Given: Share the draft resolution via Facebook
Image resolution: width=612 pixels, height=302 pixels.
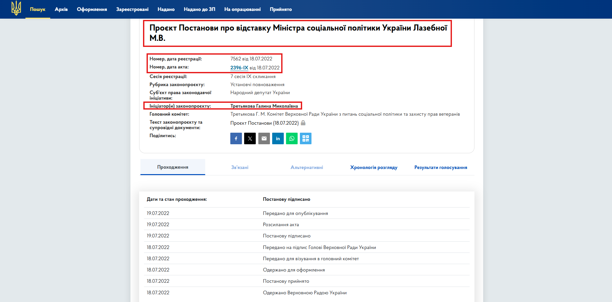Looking at the screenshot, I should click(236, 138).
